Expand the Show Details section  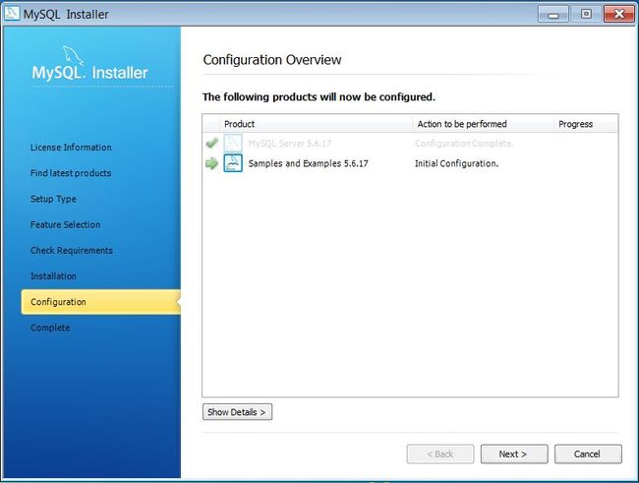pyautogui.click(x=237, y=412)
